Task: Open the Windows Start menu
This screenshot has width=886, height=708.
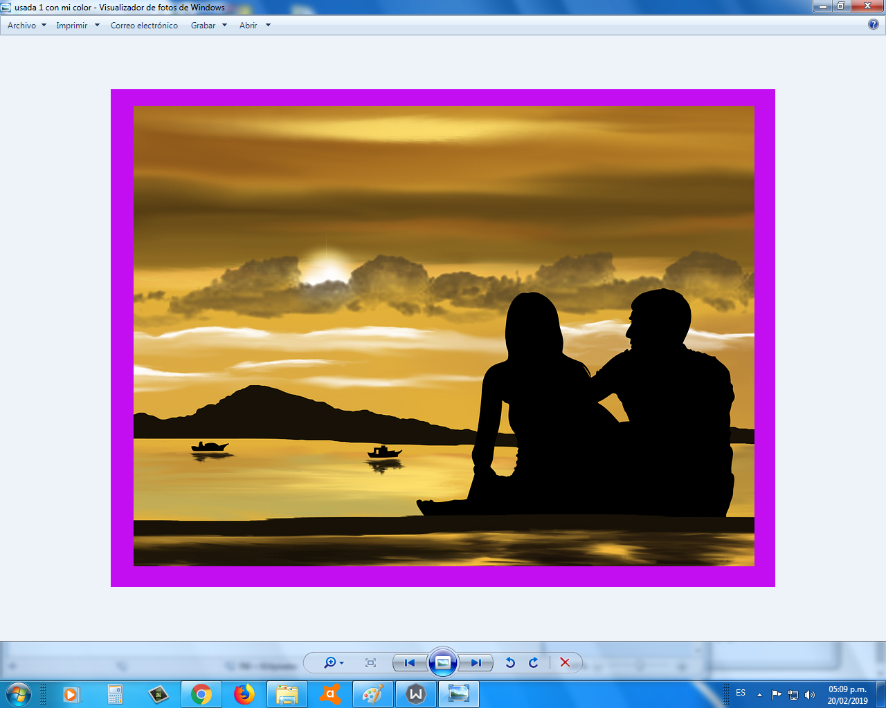Action: (x=19, y=693)
